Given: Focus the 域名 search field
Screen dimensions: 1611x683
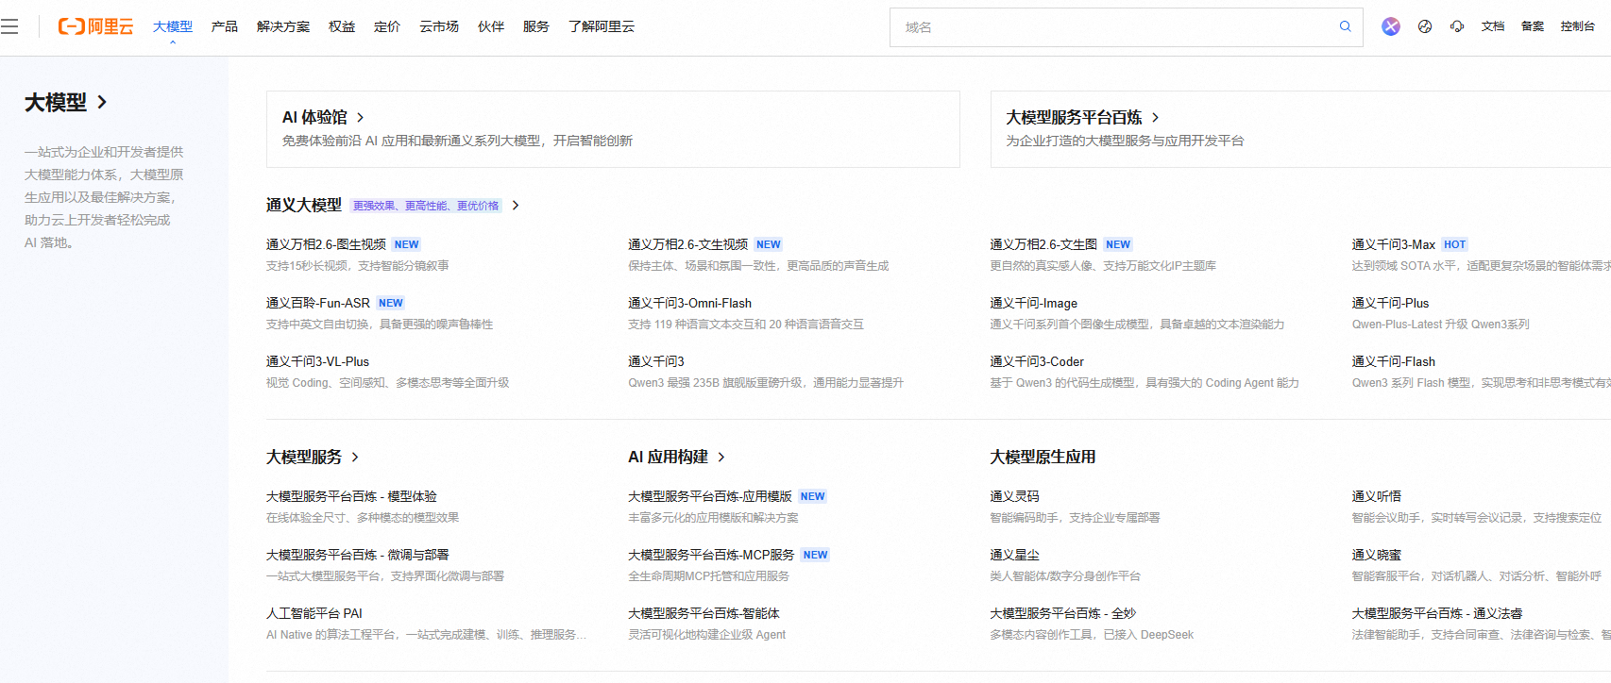Looking at the screenshot, I should pyautogui.click(x=1114, y=27).
